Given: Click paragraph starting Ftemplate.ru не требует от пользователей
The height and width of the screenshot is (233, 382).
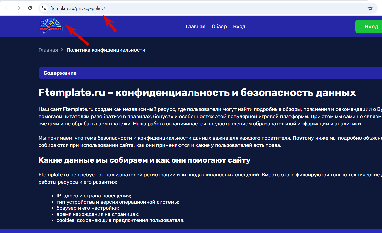Looking at the screenshot, I should coord(210,178).
